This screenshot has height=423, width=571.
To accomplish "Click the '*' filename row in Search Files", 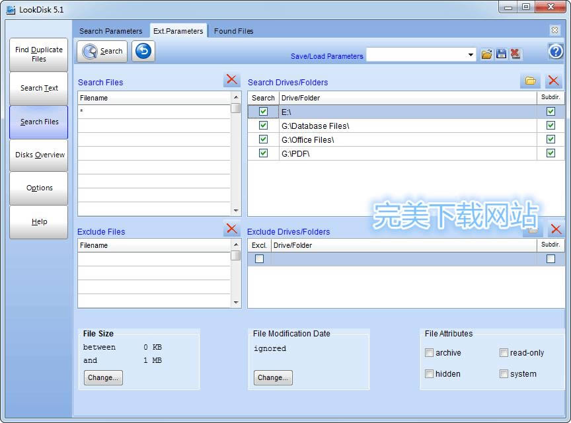I will tap(154, 112).
